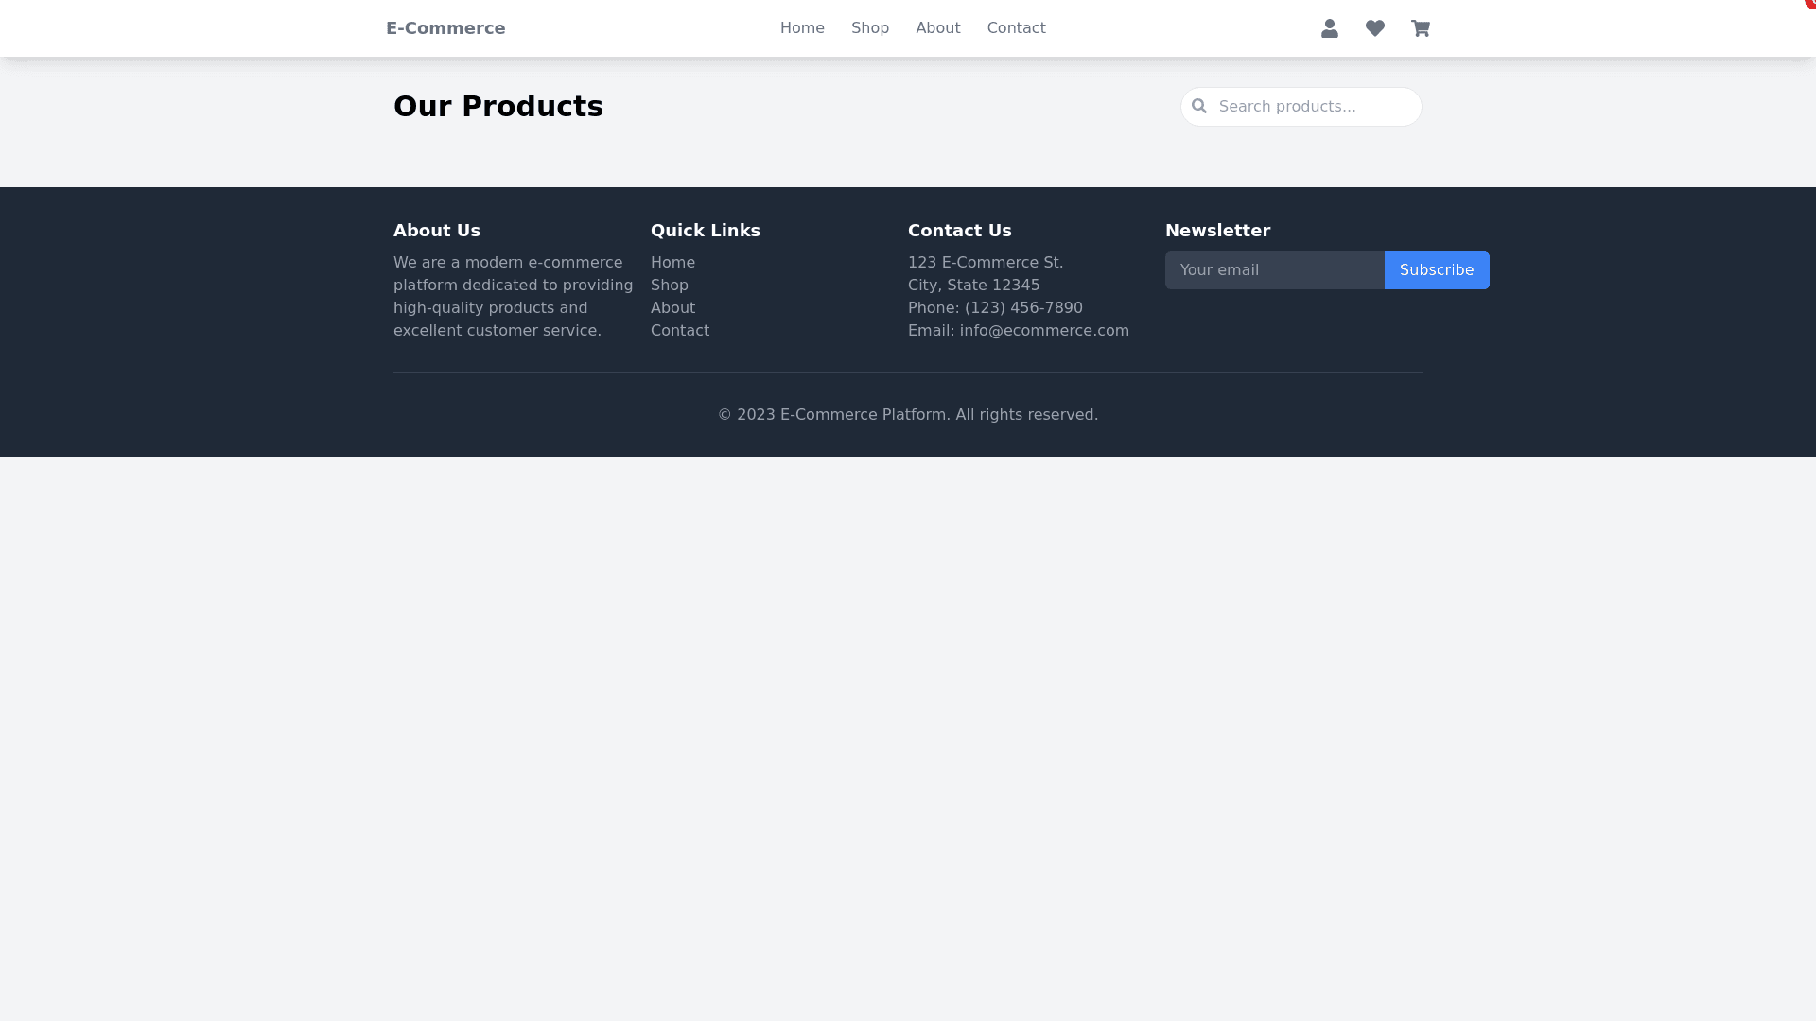
Task: Click the Our Products heading
Action: tap(498, 107)
